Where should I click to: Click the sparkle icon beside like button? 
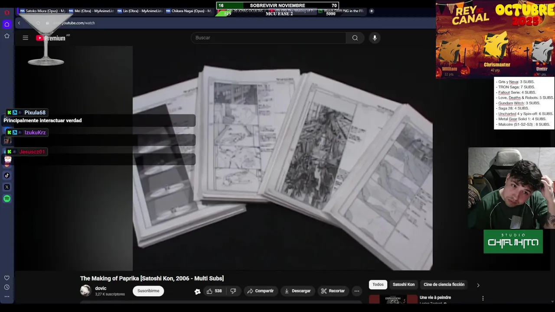[197, 291]
